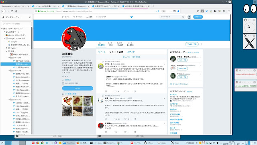This screenshot has width=257, height=145.
Task: Toggle the sidebar button in Firefox toolbar
Action: pos(202,11)
